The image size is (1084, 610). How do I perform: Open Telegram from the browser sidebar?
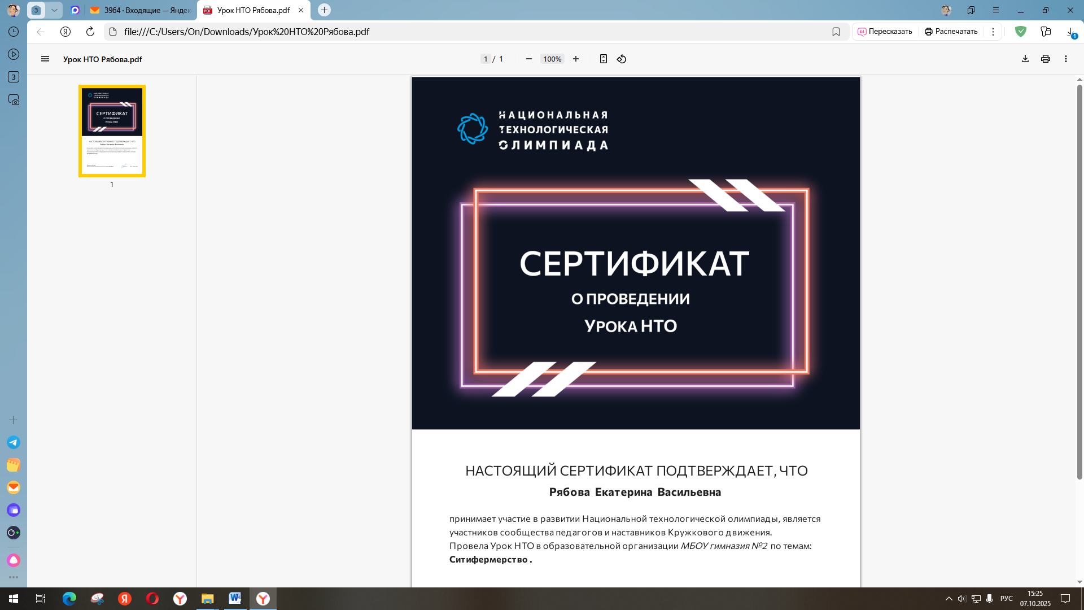14,442
